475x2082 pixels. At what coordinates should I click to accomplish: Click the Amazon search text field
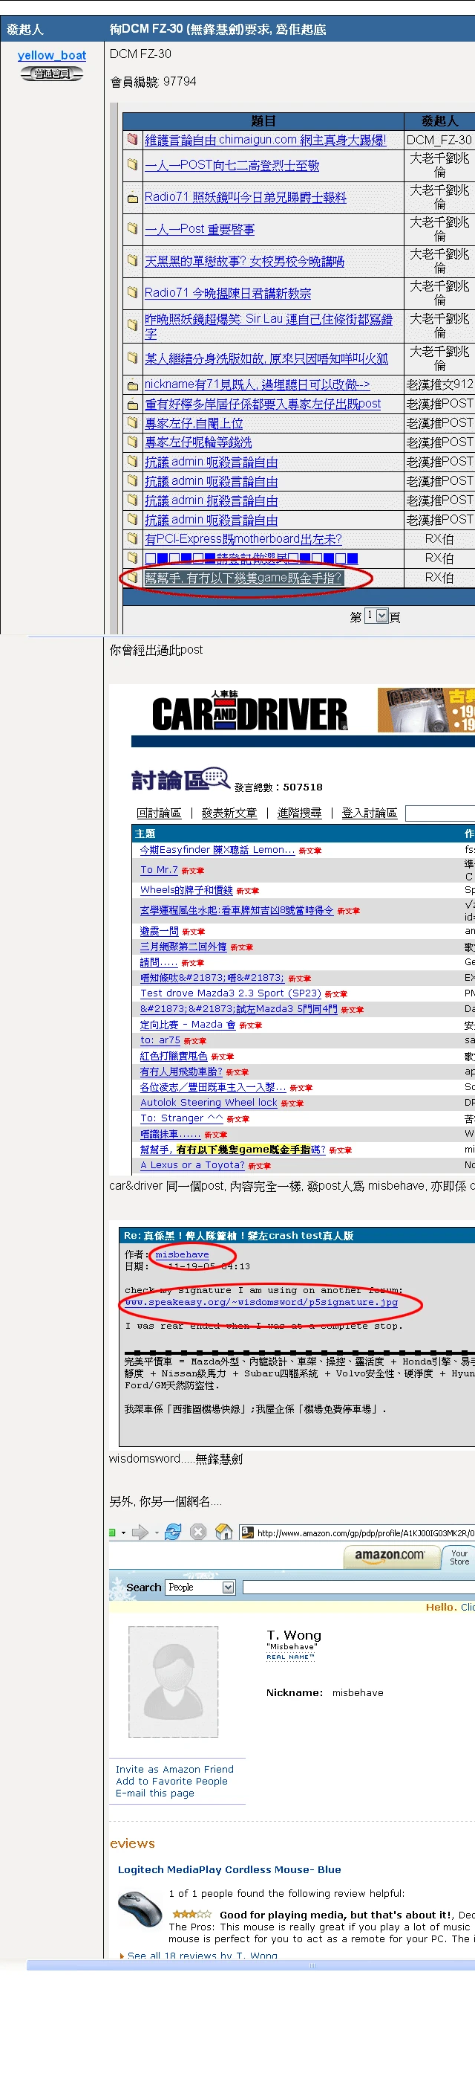[x=358, y=1588]
